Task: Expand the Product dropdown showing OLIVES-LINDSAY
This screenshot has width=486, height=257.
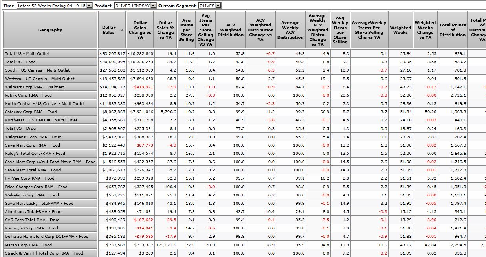Action: coord(153,6)
